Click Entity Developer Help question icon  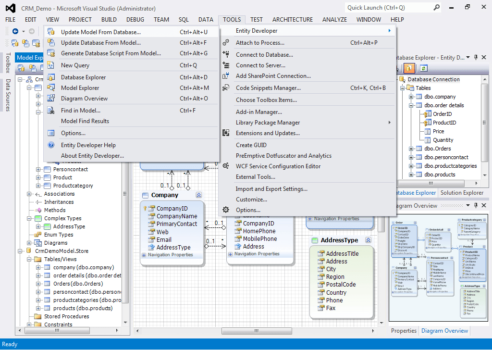51,145
